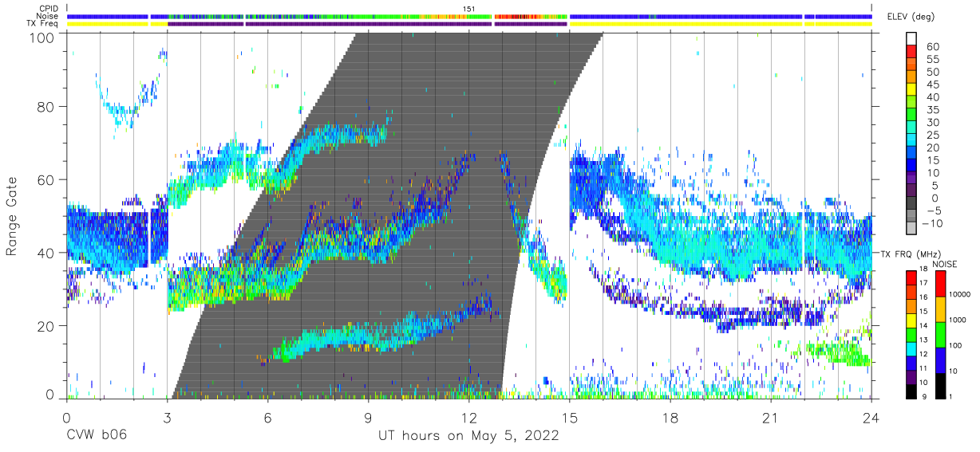980x452 pixels.
Task: Click UT hour tick label 18
Action: (670, 417)
